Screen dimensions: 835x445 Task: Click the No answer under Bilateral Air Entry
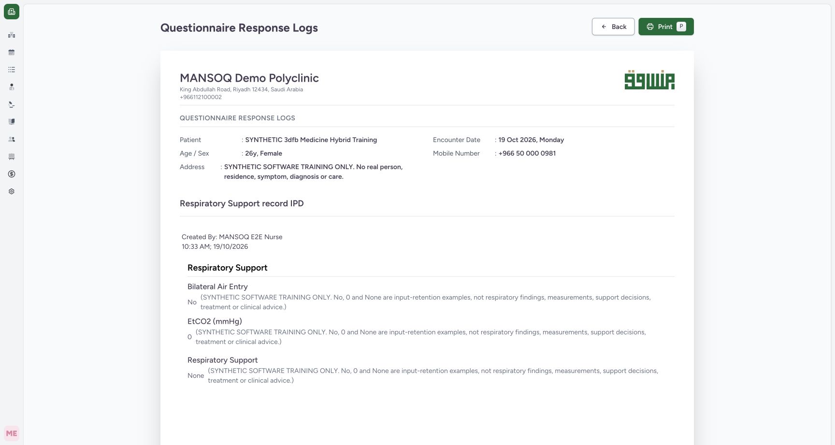pyautogui.click(x=192, y=302)
